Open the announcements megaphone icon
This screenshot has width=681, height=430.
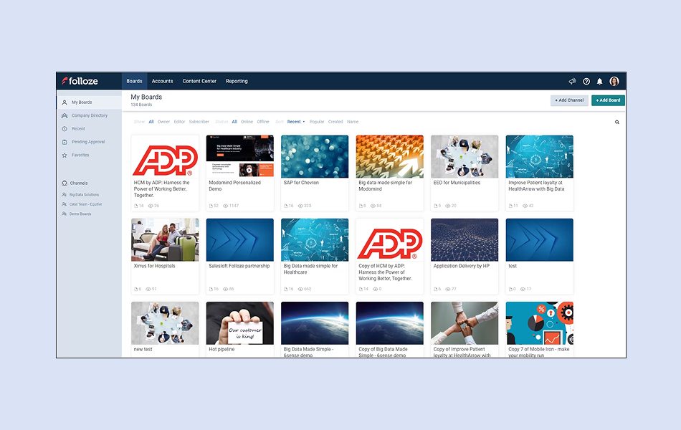[572, 81]
